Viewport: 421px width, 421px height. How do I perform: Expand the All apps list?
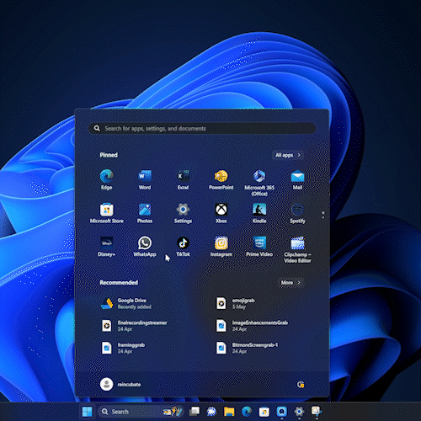(288, 155)
